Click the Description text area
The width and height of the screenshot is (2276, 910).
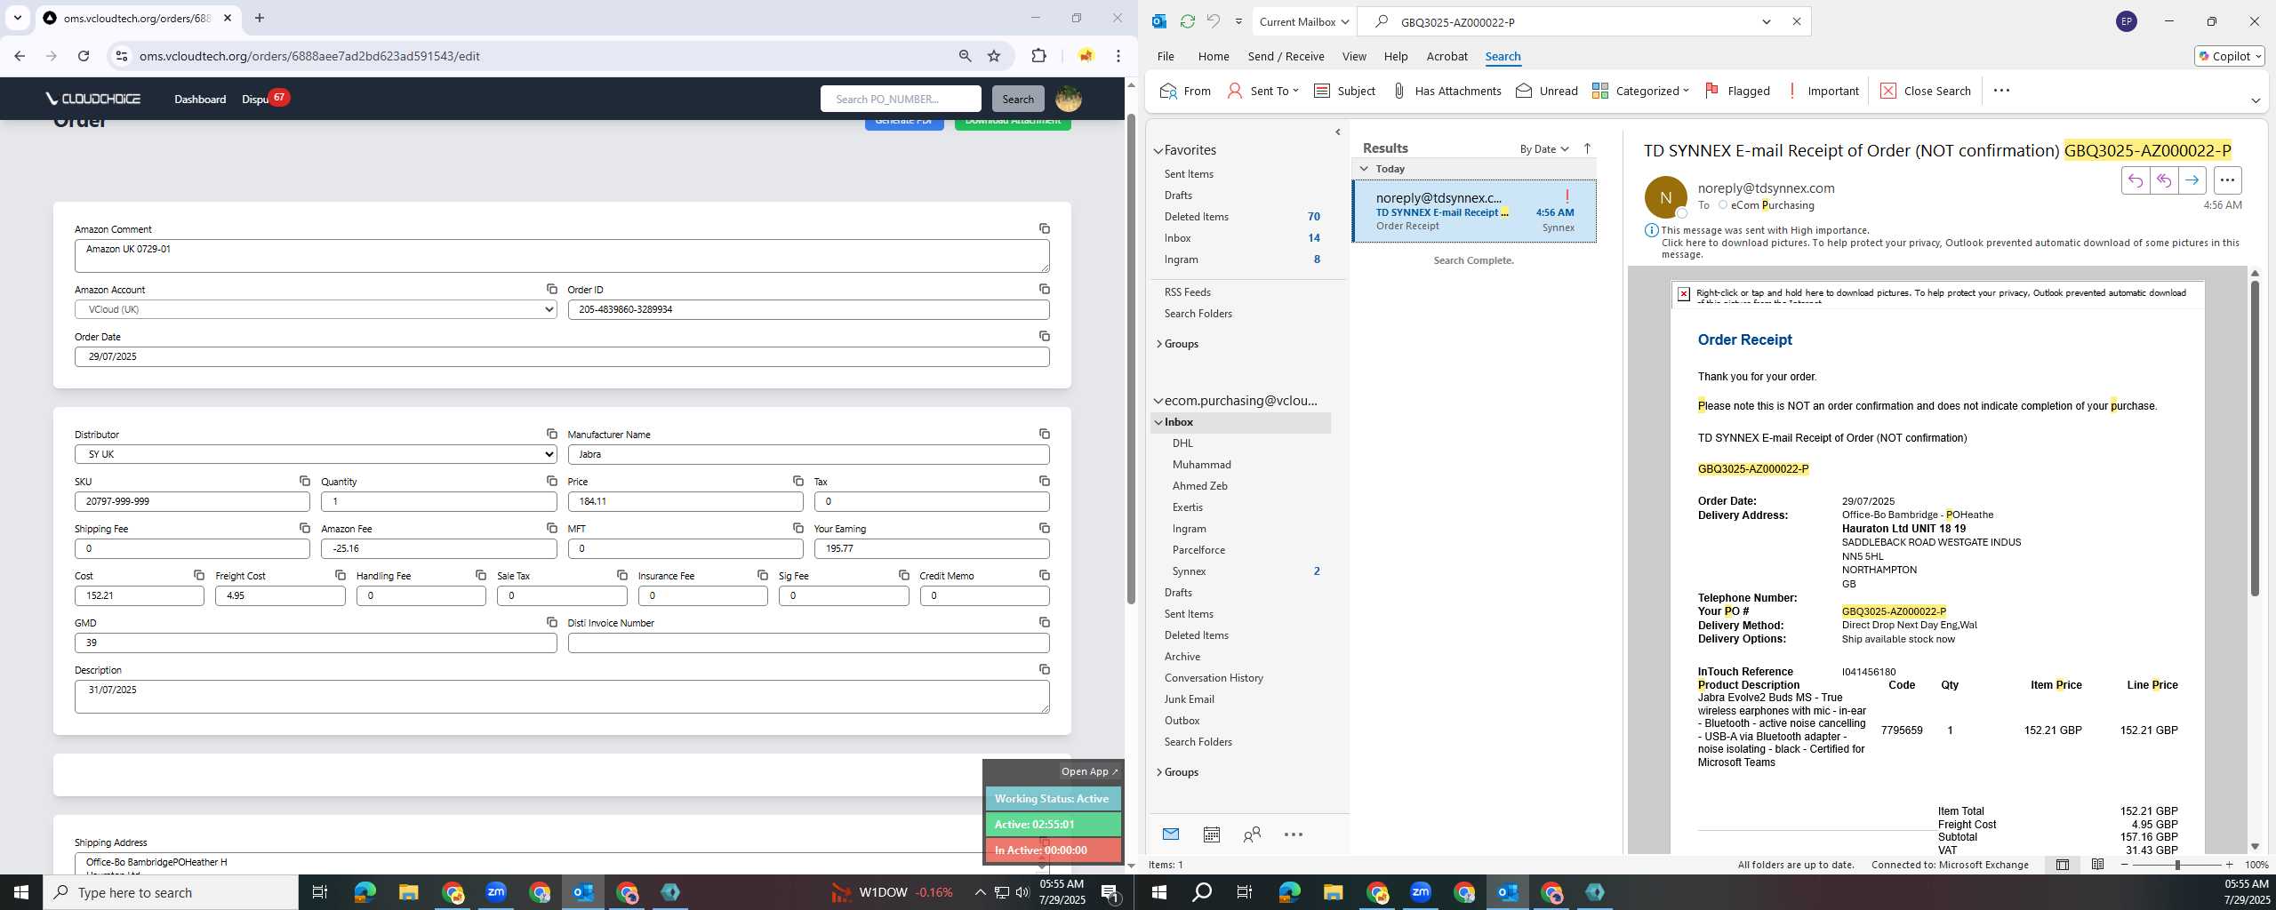click(x=562, y=697)
